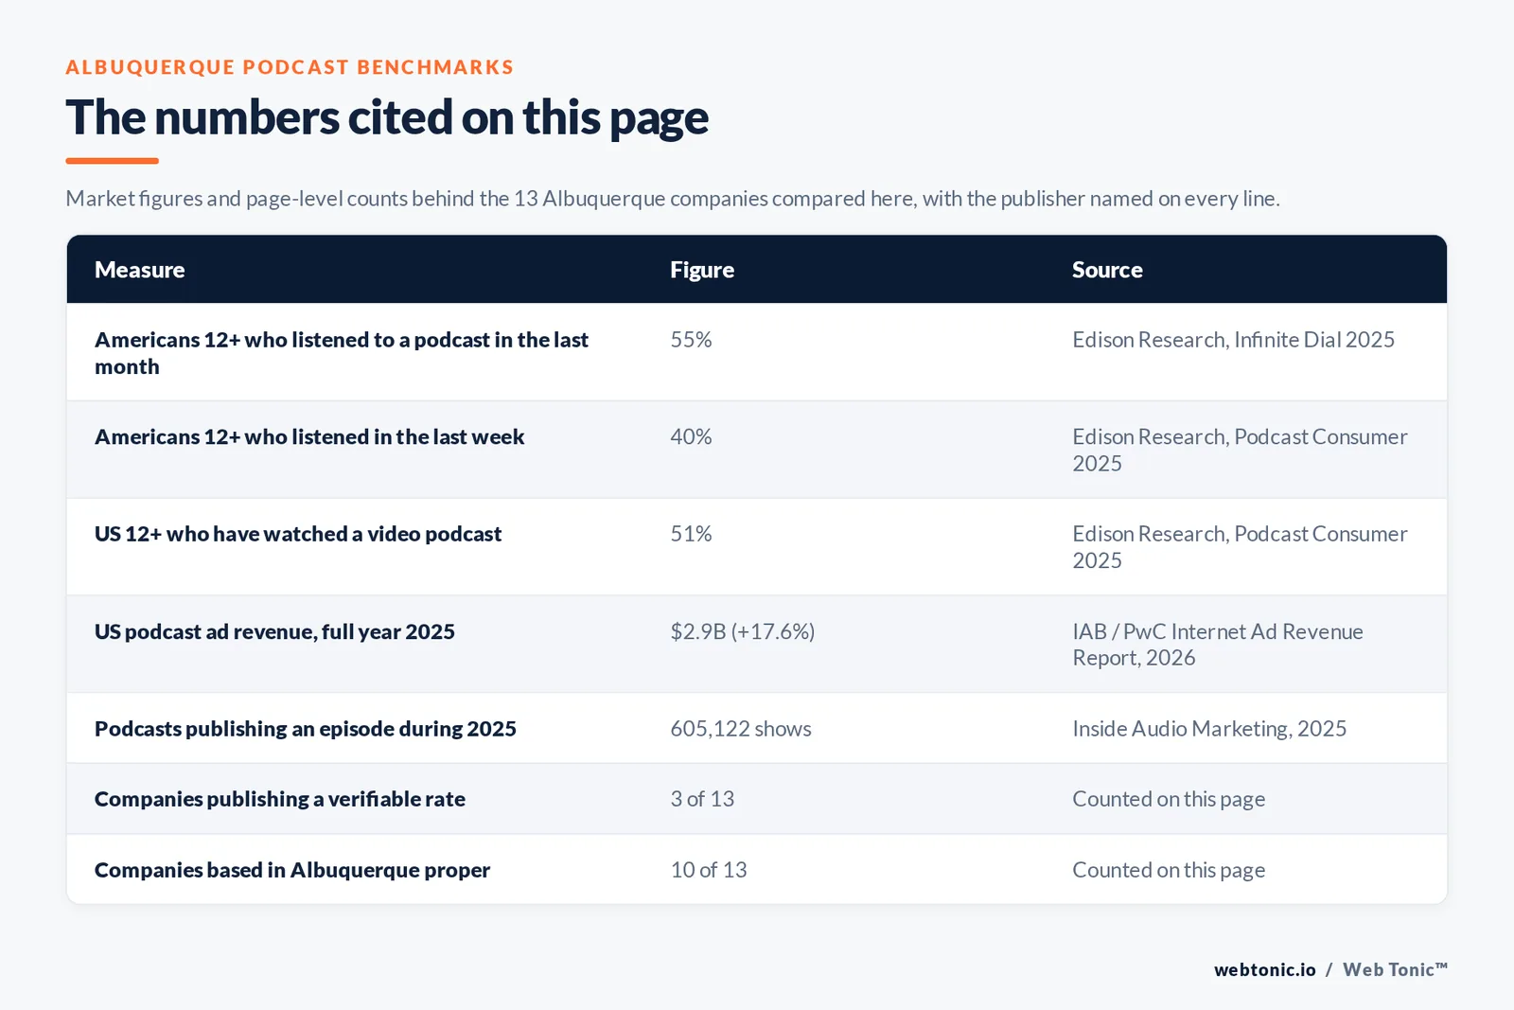Click the Source column header

click(1107, 270)
